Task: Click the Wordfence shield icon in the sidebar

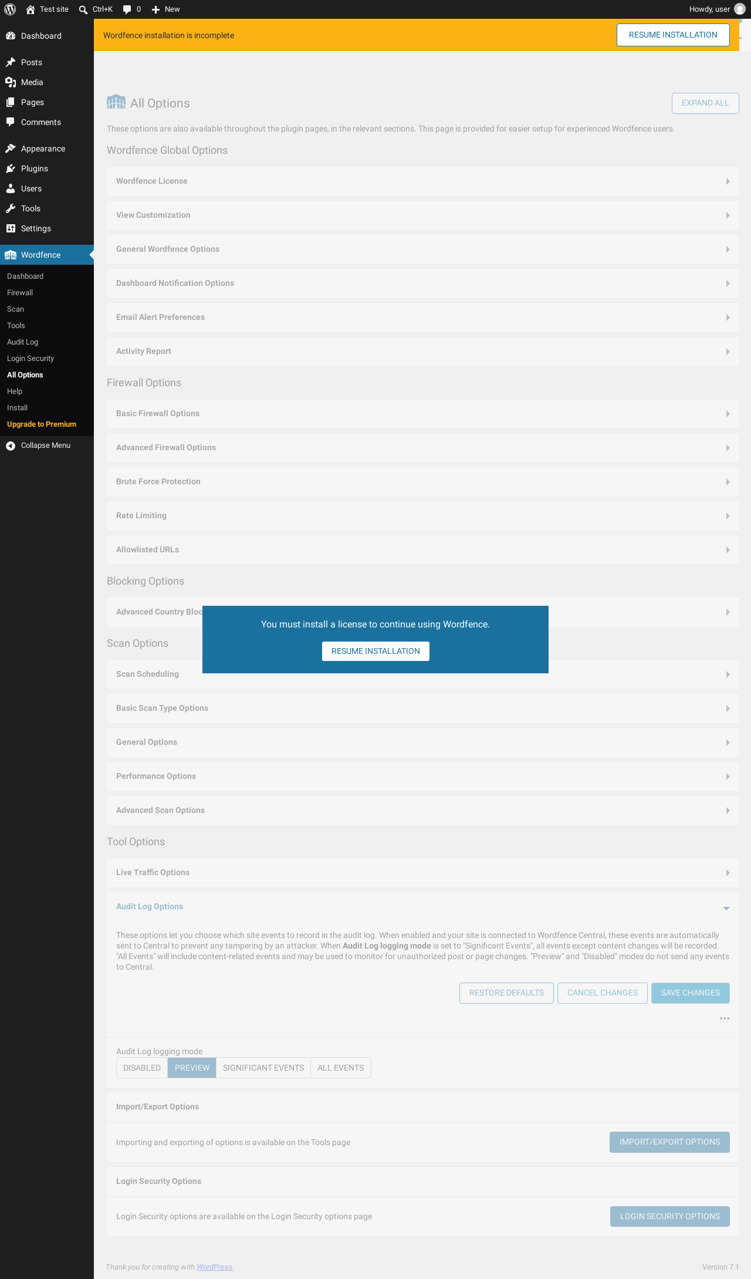Action: click(x=11, y=255)
